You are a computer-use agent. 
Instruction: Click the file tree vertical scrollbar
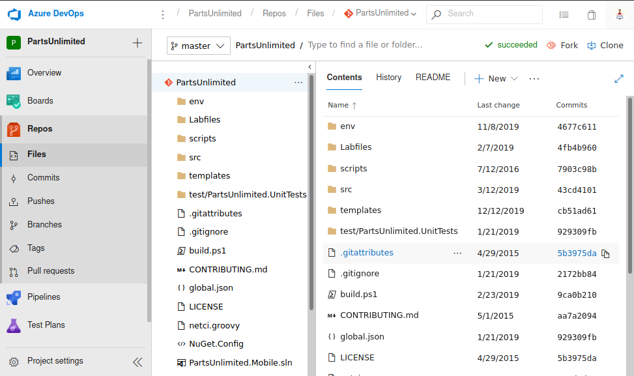[311, 192]
